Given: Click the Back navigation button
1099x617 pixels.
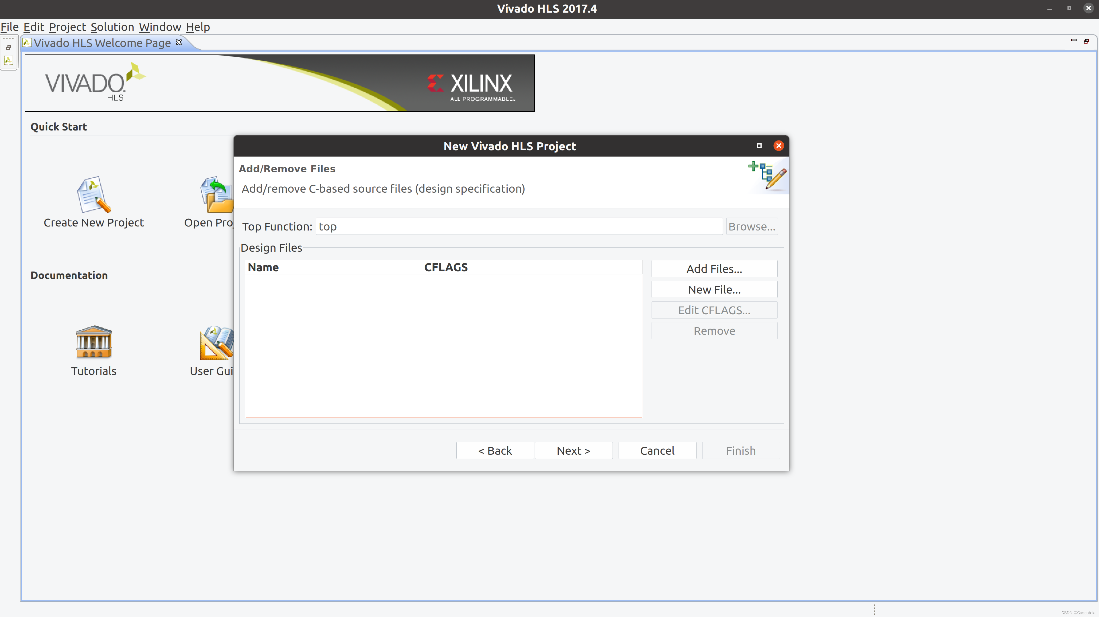Looking at the screenshot, I should [x=494, y=450].
